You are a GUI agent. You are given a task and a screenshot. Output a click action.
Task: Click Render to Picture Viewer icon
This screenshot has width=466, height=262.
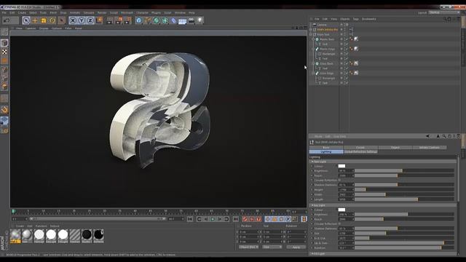[x=119, y=20]
